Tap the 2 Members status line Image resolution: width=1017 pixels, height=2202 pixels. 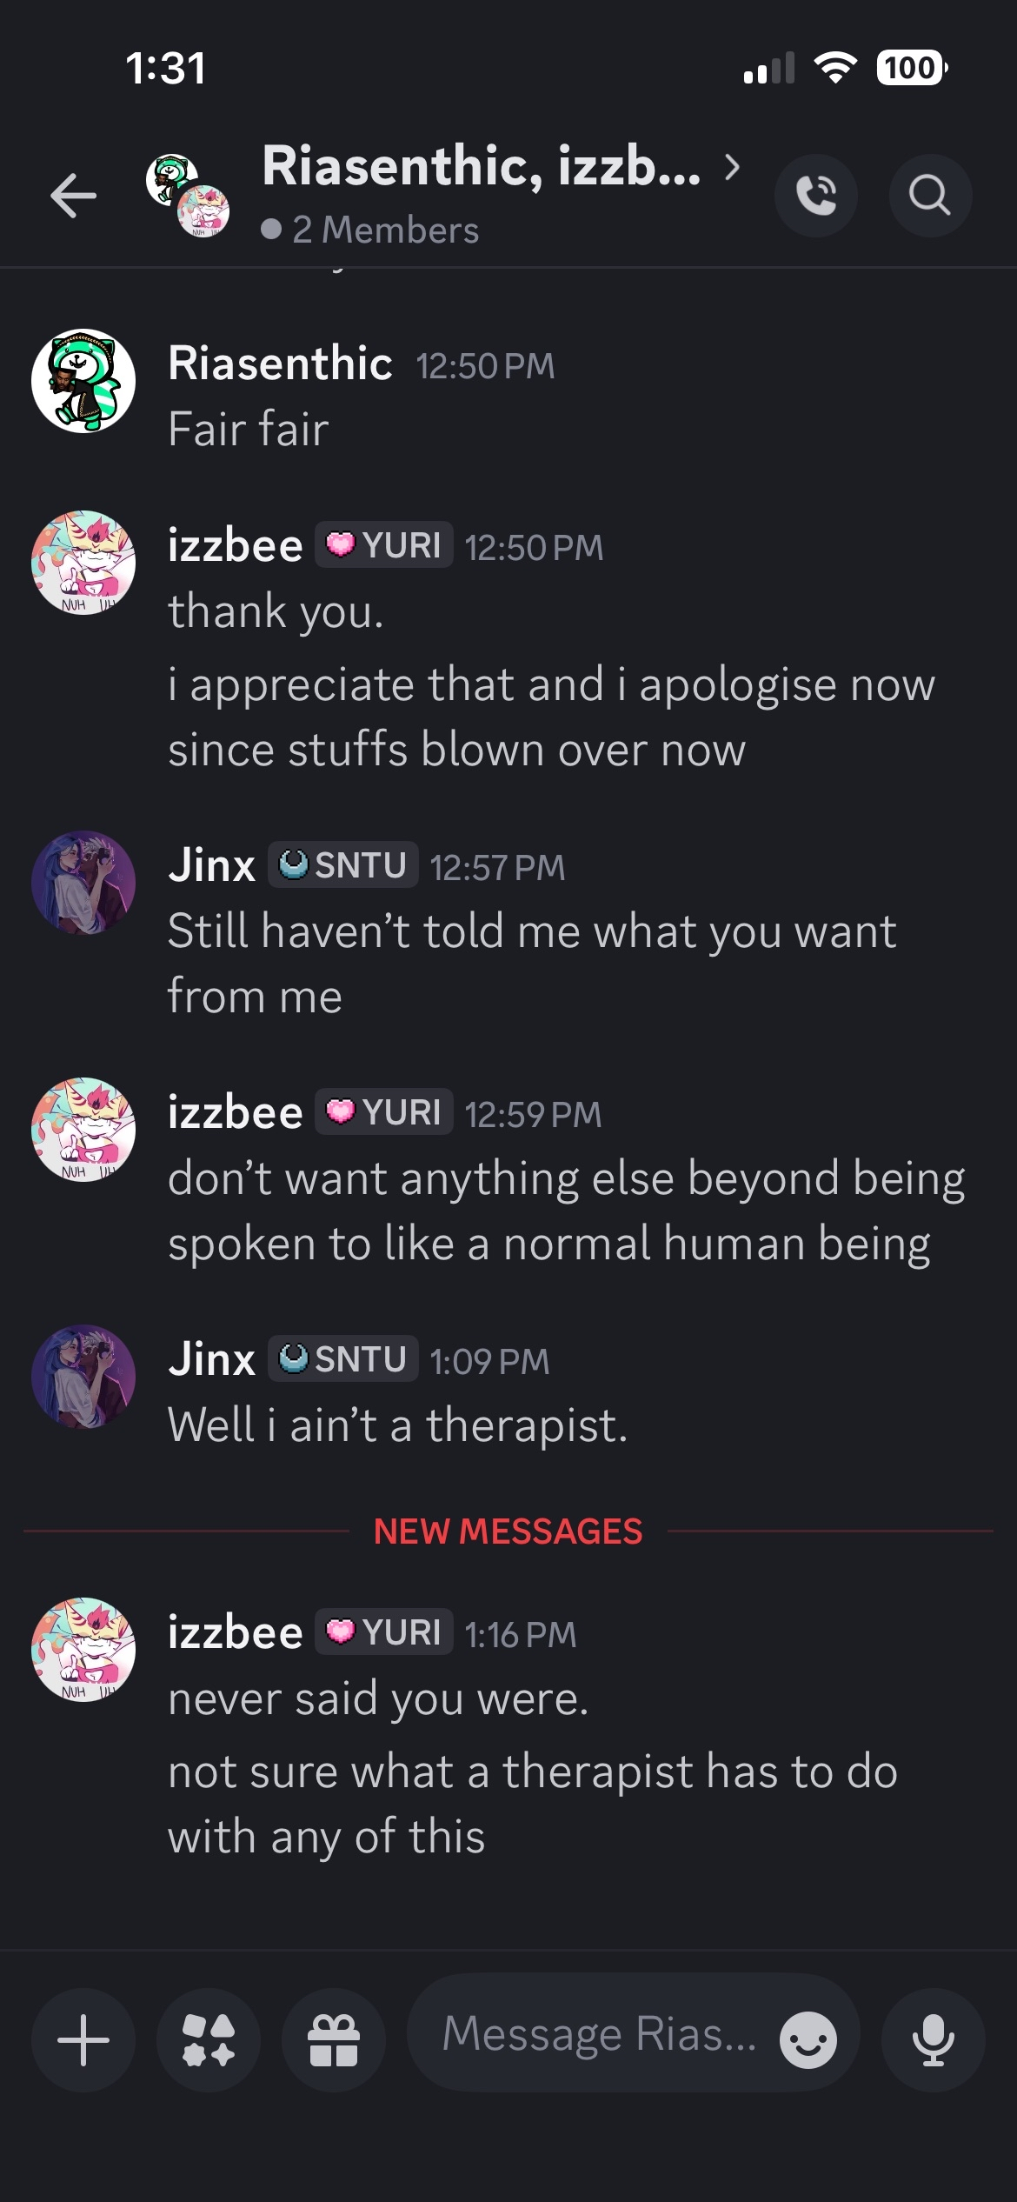370,230
